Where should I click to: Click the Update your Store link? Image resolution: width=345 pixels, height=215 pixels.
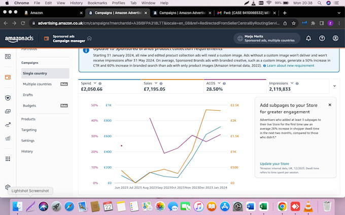coord(274,164)
